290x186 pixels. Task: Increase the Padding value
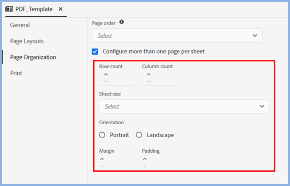coord(145,159)
